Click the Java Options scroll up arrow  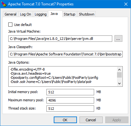pyautogui.click(x=120, y=70)
